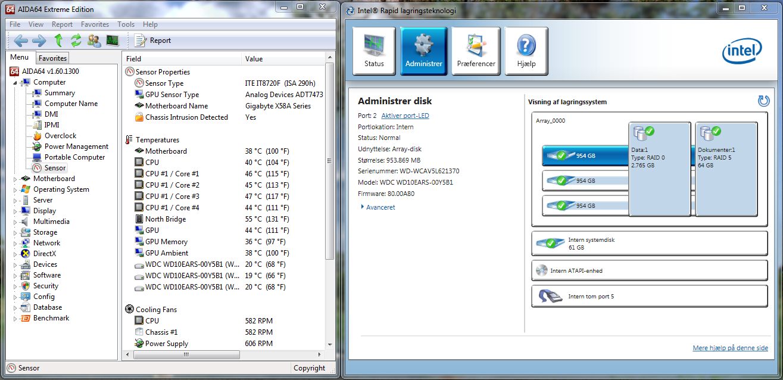Open Status view in Intel Rapid window
The height and width of the screenshot is (380, 783).
(x=374, y=51)
